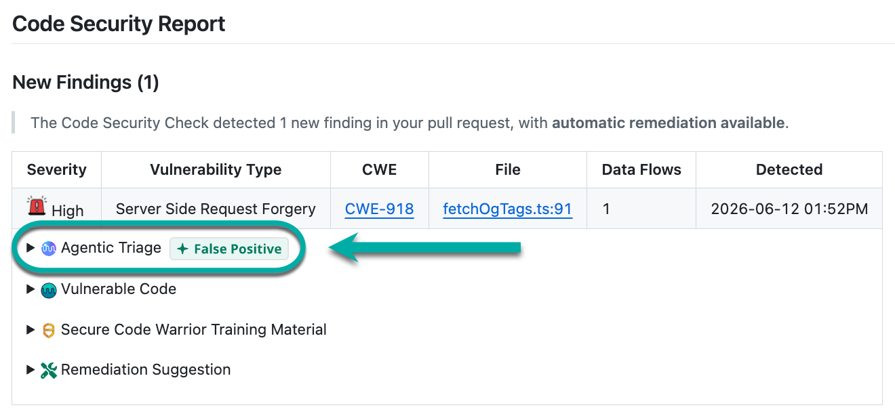The height and width of the screenshot is (416, 895).
Task: Click the Vulnerability Type column header
Action: tap(216, 169)
